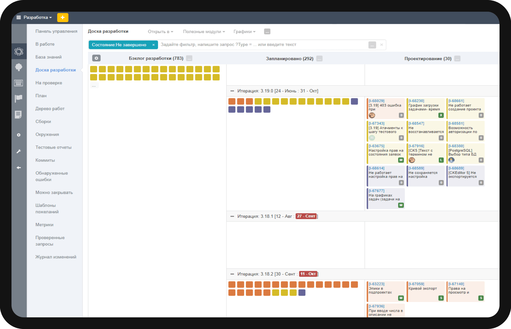
Task: Open the Разработка dropdown menu
Action: tap(37, 17)
